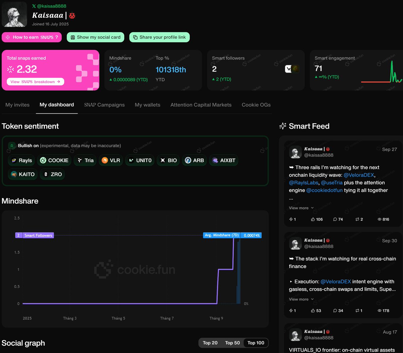Click @RaylsLabs mention link
This screenshot has width=403, height=353.
click(304, 183)
